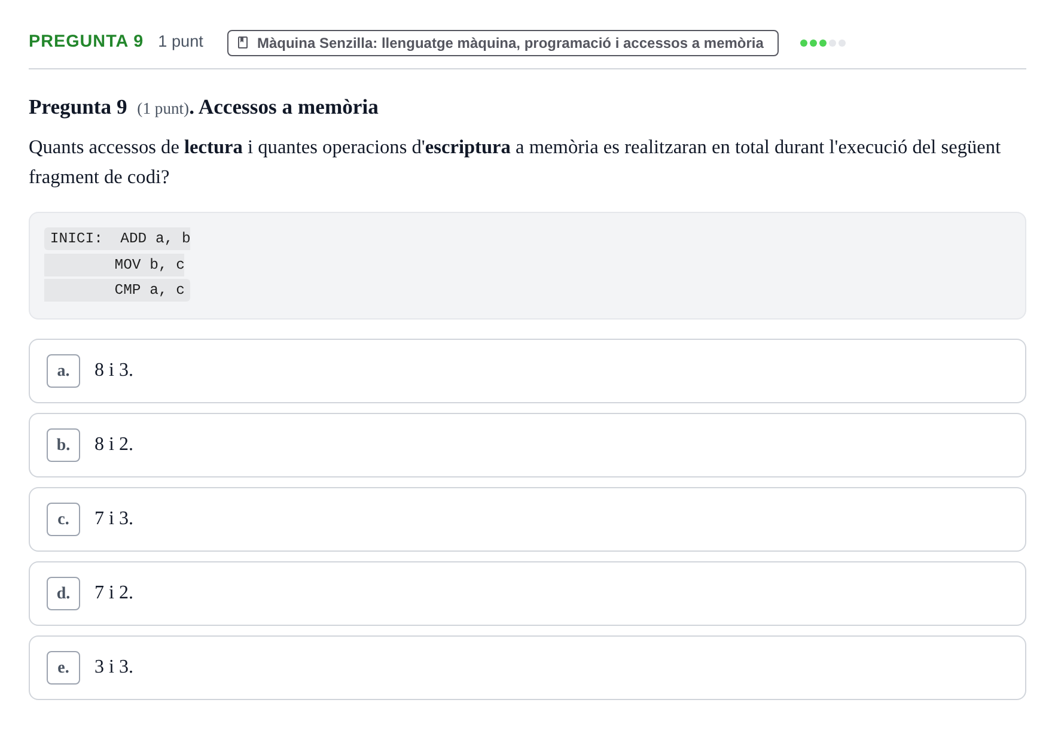Click the book icon in topic tag
This screenshot has height=730, width=1055.
click(x=243, y=42)
